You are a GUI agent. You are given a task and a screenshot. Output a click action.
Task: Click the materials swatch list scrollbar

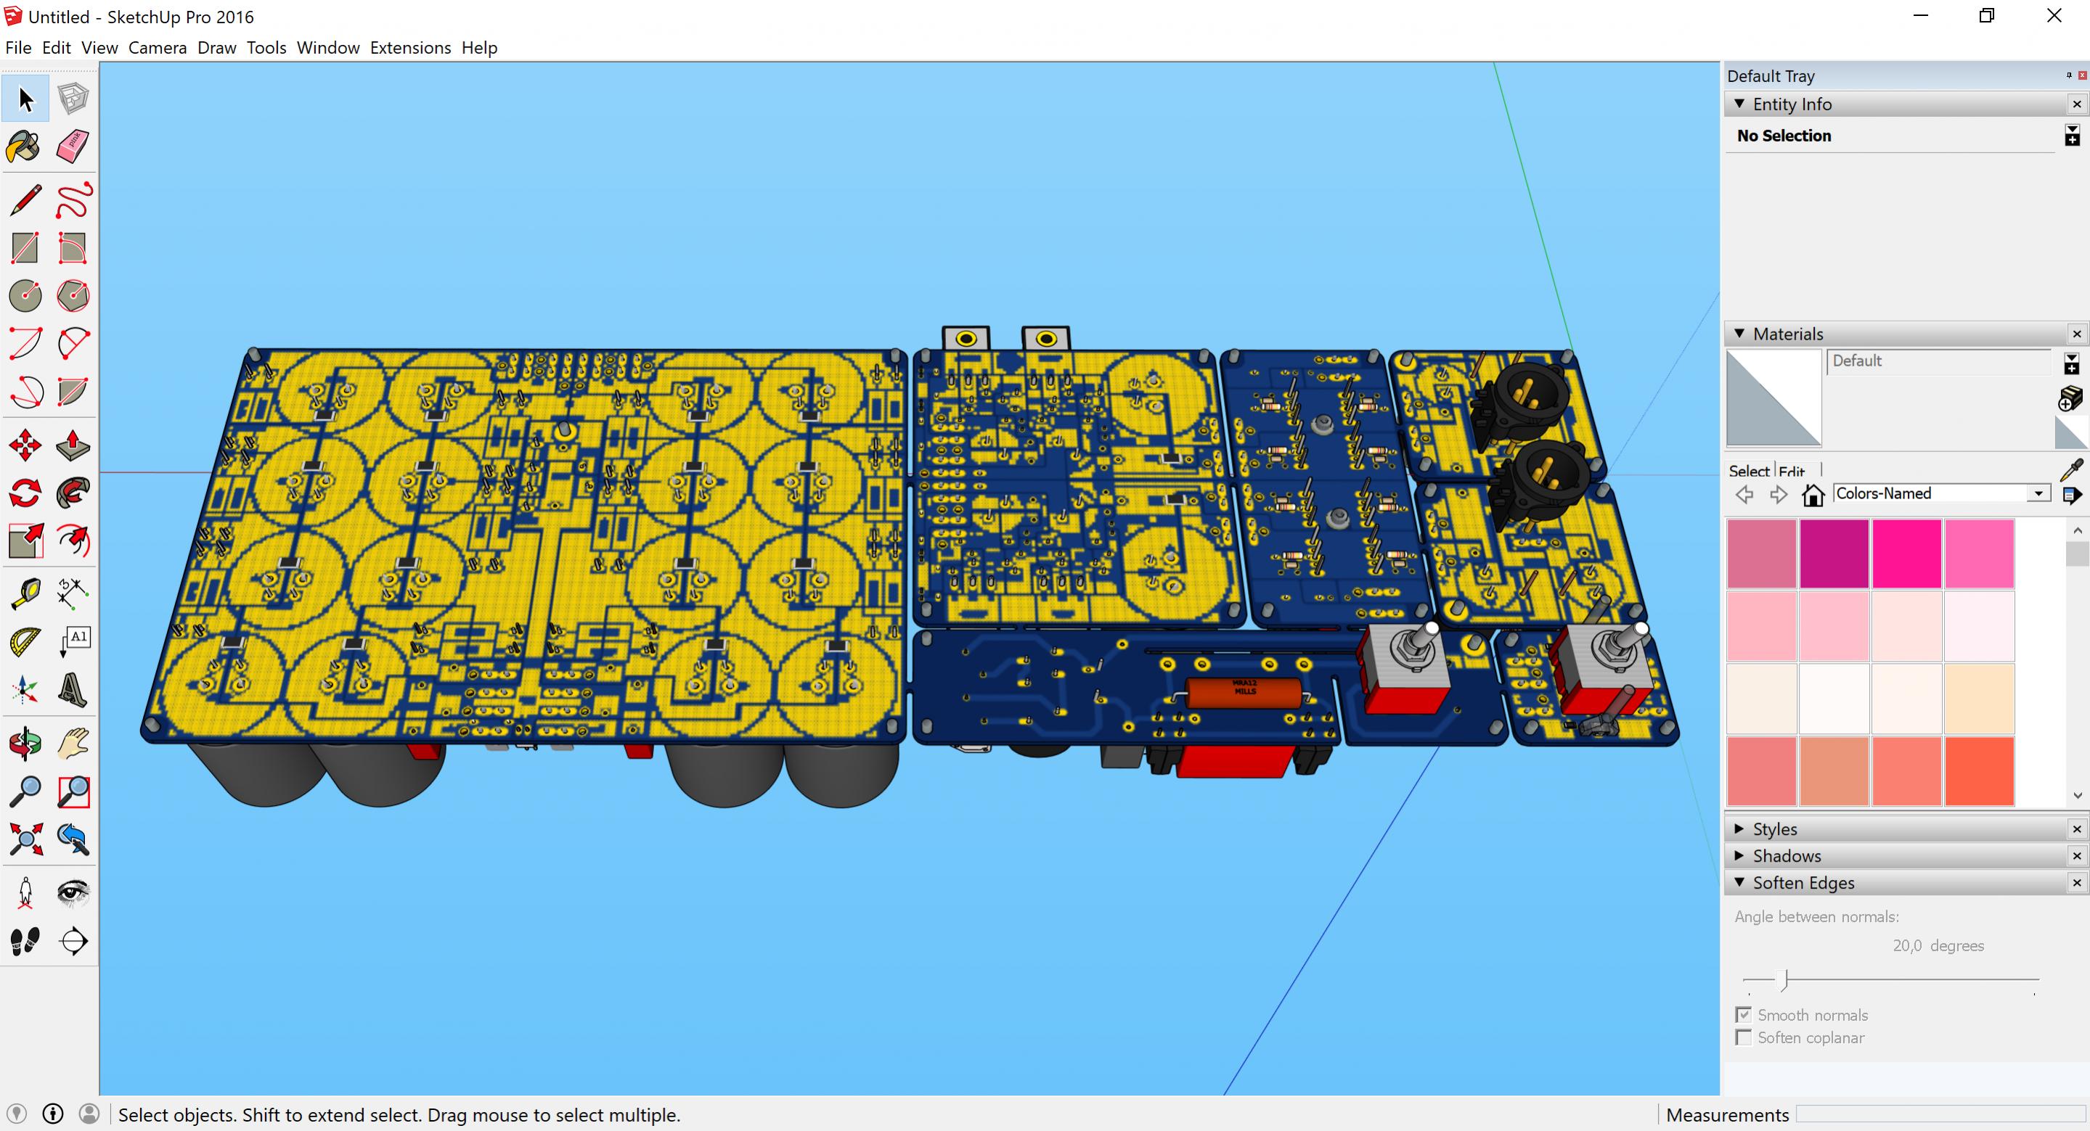(x=2077, y=662)
